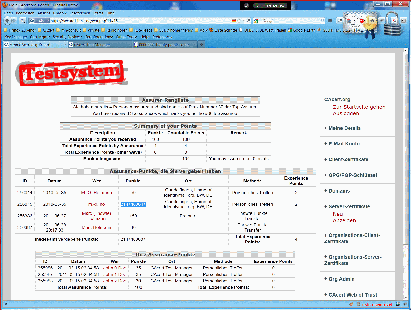Click the Ausloggen link
The width and height of the screenshot is (411, 310).
click(x=346, y=113)
